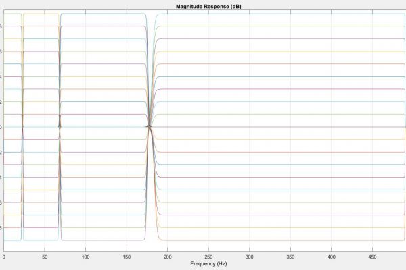Click the x-axis tick label '50'
This screenshot has height=270, width=406.
[x=45, y=256]
